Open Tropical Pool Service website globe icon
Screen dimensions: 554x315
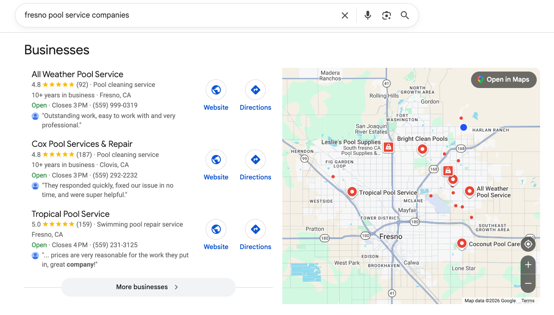(x=216, y=229)
